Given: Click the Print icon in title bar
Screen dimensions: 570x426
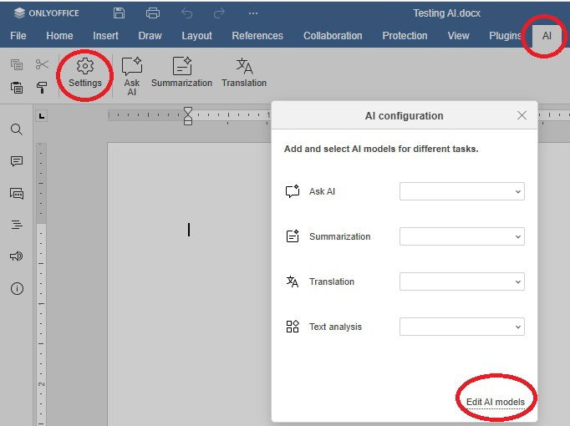Looking at the screenshot, I should click(153, 13).
